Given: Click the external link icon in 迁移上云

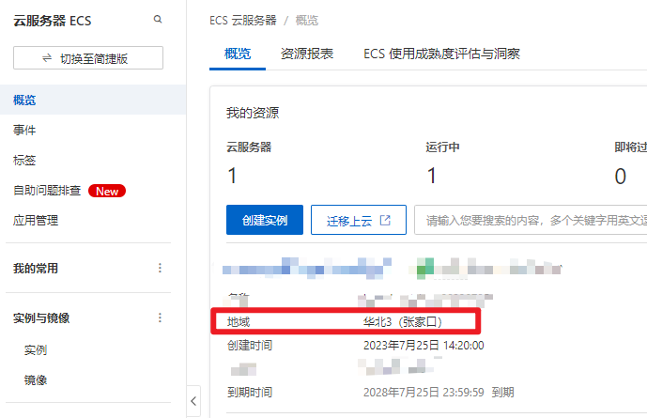Looking at the screenshot, I should pyautogui.click(x=385, y=220).
